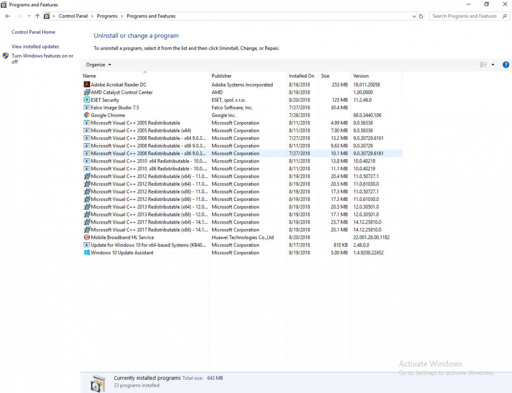Select the Mobile Broadband HL Service entry
The height and width of the screenshot is (393, 512).
point(122,238)
